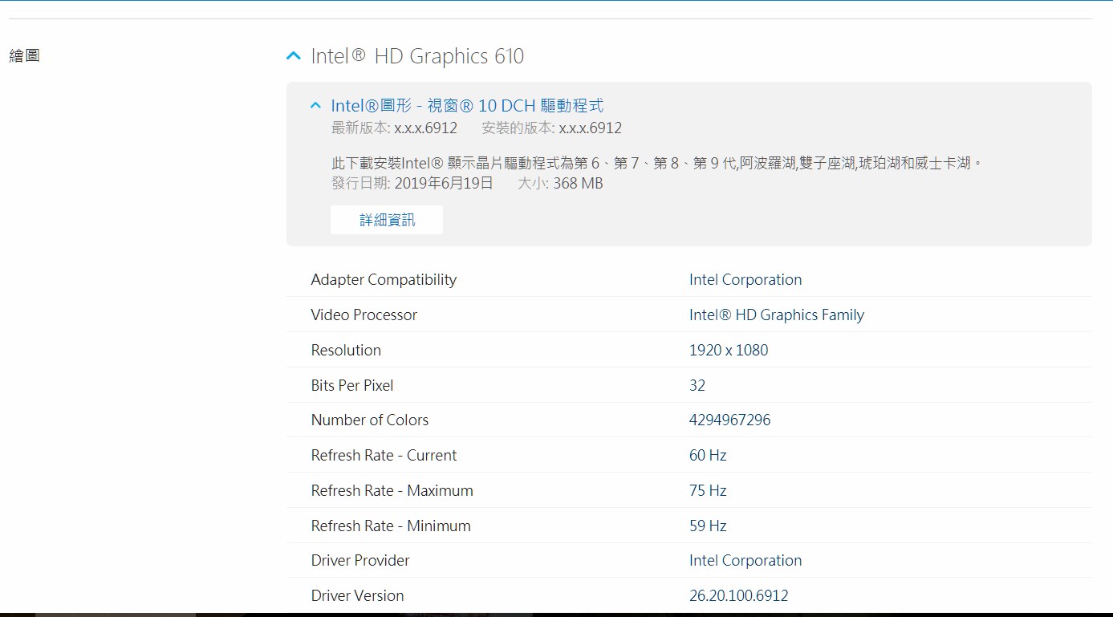Select the Number of Colors value 4294967296
Viewport: 1113px width, 617px height.
point(729,420)
